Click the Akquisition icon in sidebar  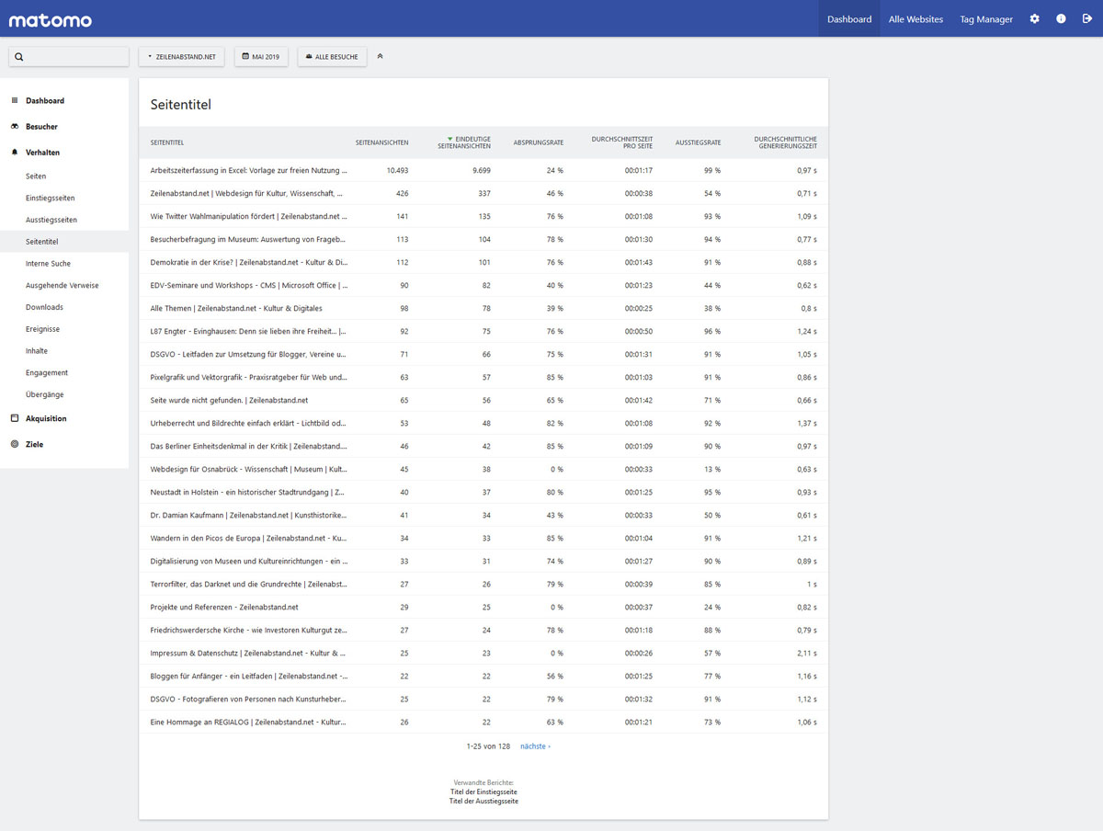tap(15, 418)
